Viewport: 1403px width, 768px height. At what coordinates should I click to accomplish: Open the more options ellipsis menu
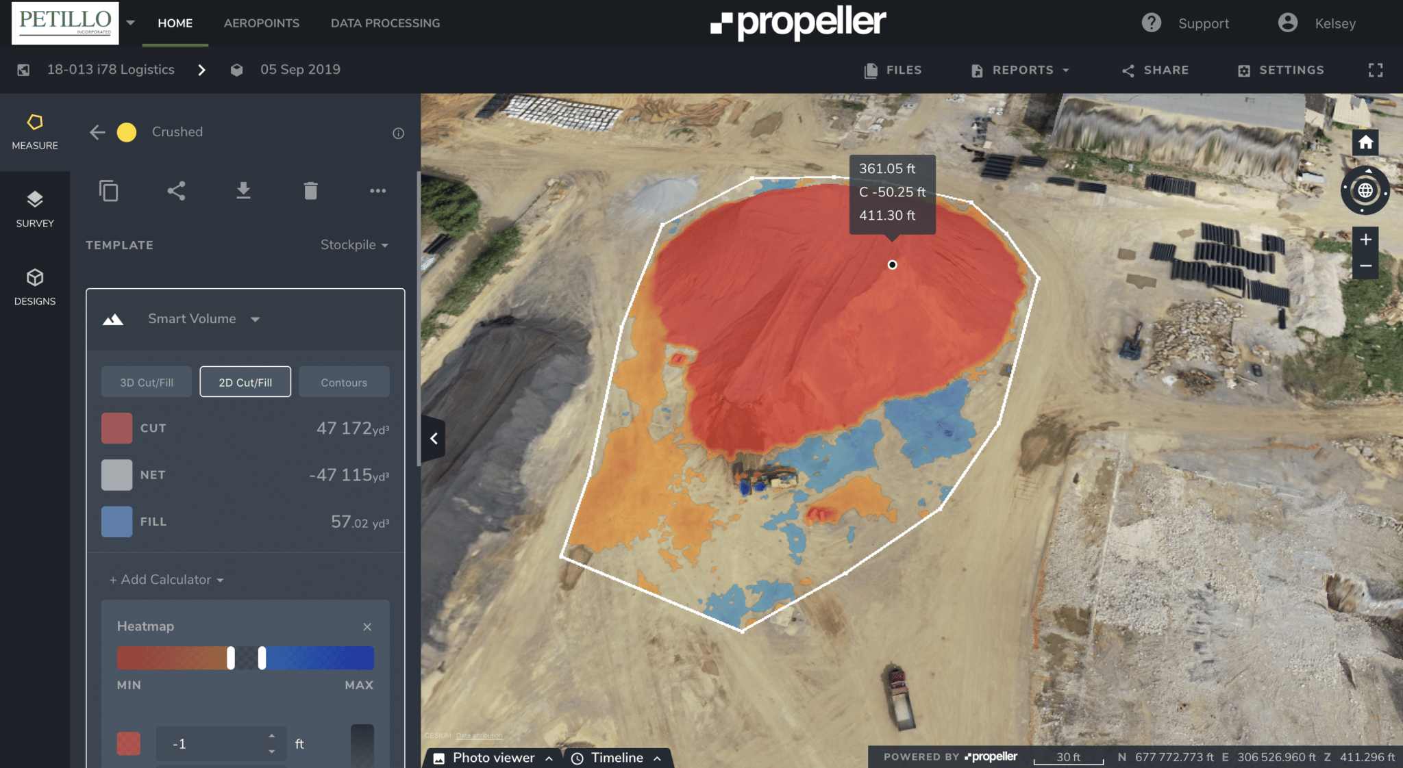(377, 191)
